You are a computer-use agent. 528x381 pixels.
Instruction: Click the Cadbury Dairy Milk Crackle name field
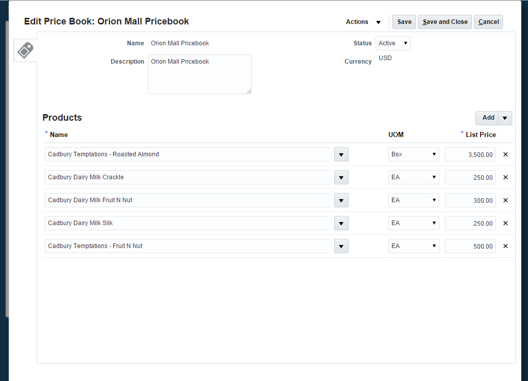(x=187, y=177)
